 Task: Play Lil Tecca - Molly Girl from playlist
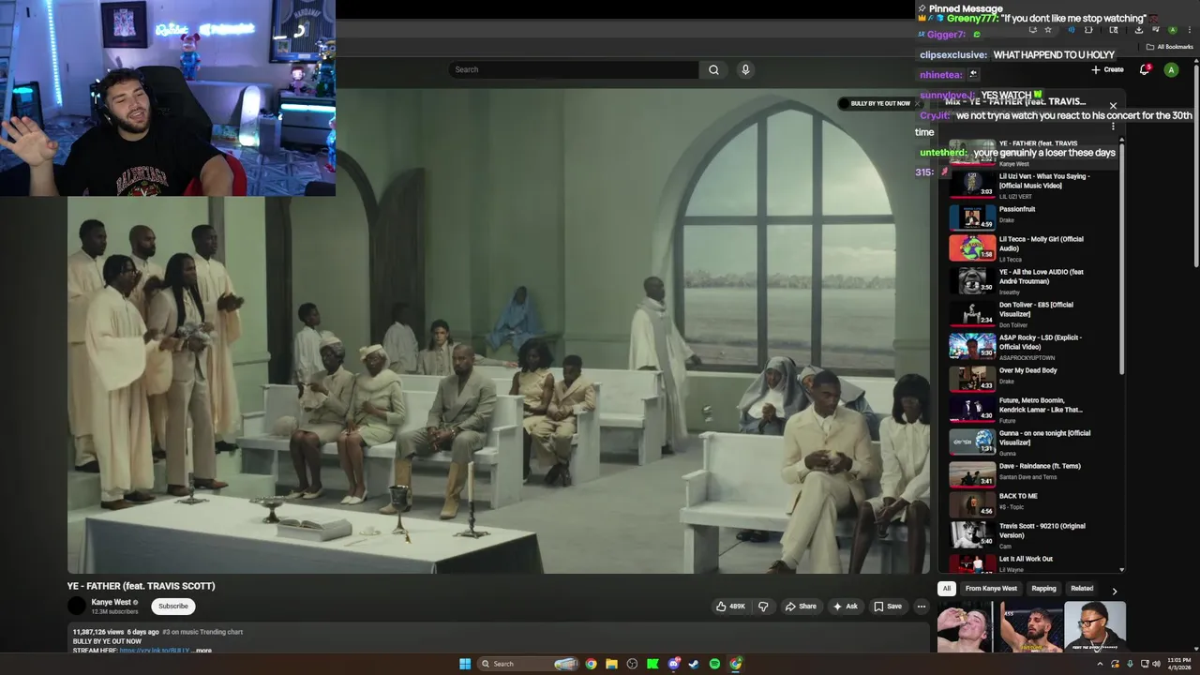1029,248
